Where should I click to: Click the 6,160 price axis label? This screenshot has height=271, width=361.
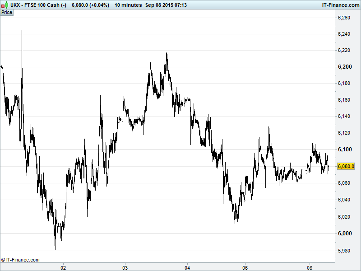coord(345,100)
